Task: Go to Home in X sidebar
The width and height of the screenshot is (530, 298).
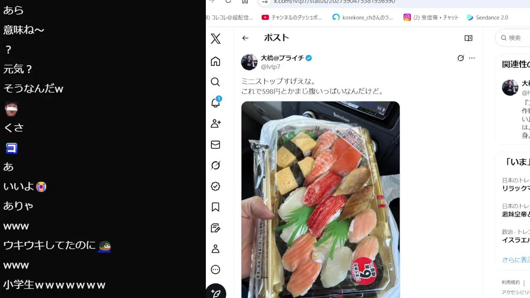Action: pos(215,61)
